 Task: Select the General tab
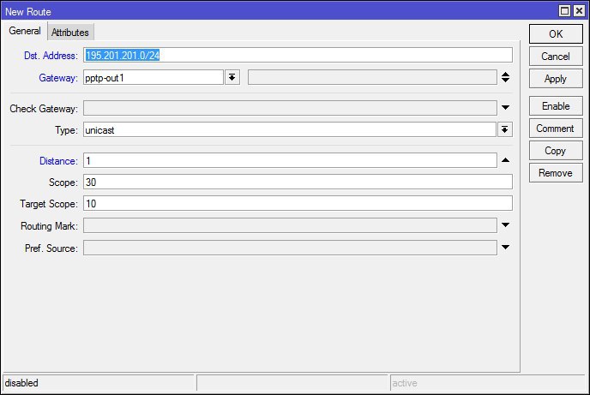tap(25, 31)
